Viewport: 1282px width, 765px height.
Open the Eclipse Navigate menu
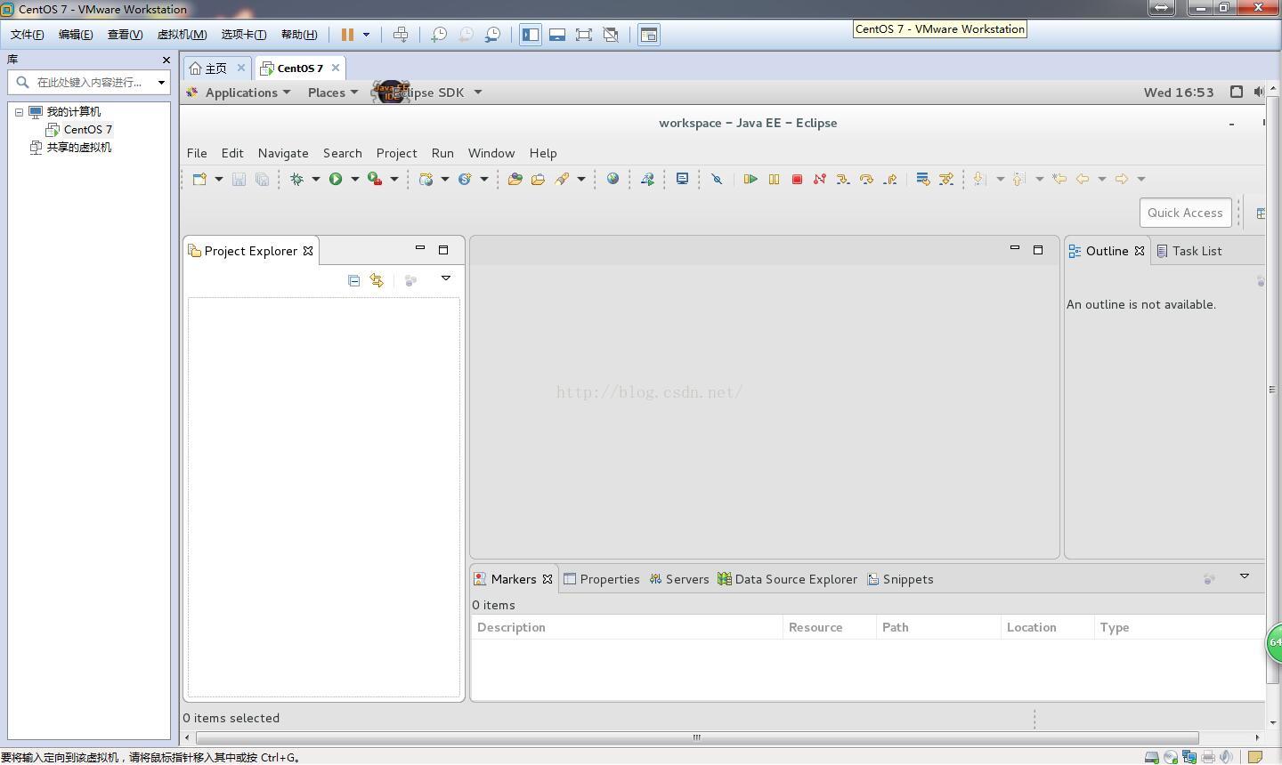(x=283, y=153)
